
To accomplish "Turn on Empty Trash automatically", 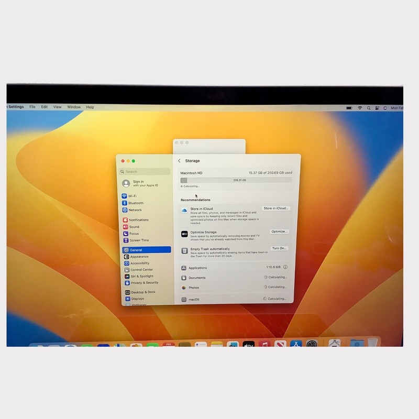I will 279,248.
